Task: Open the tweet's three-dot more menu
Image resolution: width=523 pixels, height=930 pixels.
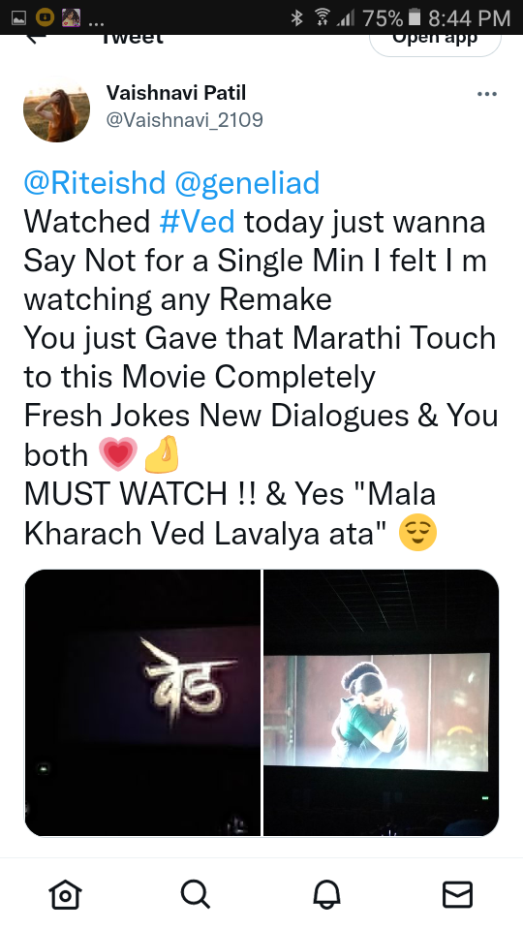Action: 487,94
